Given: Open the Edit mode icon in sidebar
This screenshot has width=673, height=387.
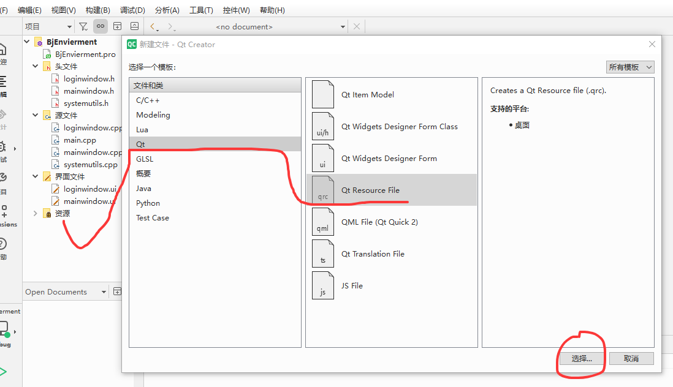Looking at the screenshot, I should pyautogui.click(x=2, y=81).
